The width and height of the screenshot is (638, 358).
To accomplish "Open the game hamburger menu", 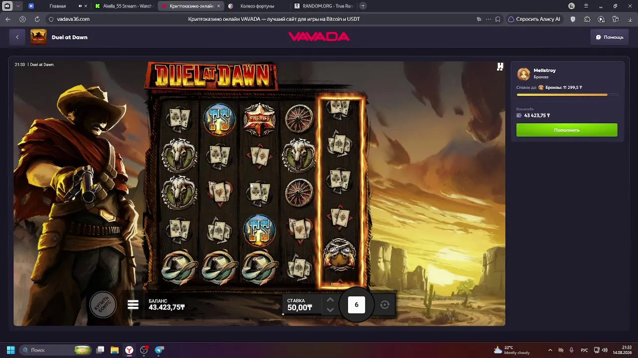I will click(x=133, y=304).
